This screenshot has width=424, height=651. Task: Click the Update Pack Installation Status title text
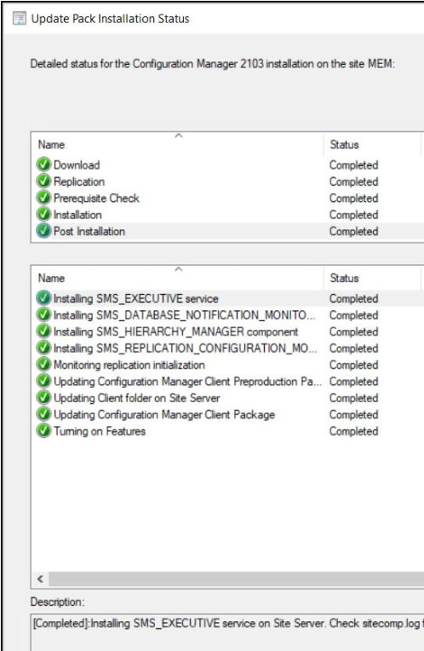point(110,19)
